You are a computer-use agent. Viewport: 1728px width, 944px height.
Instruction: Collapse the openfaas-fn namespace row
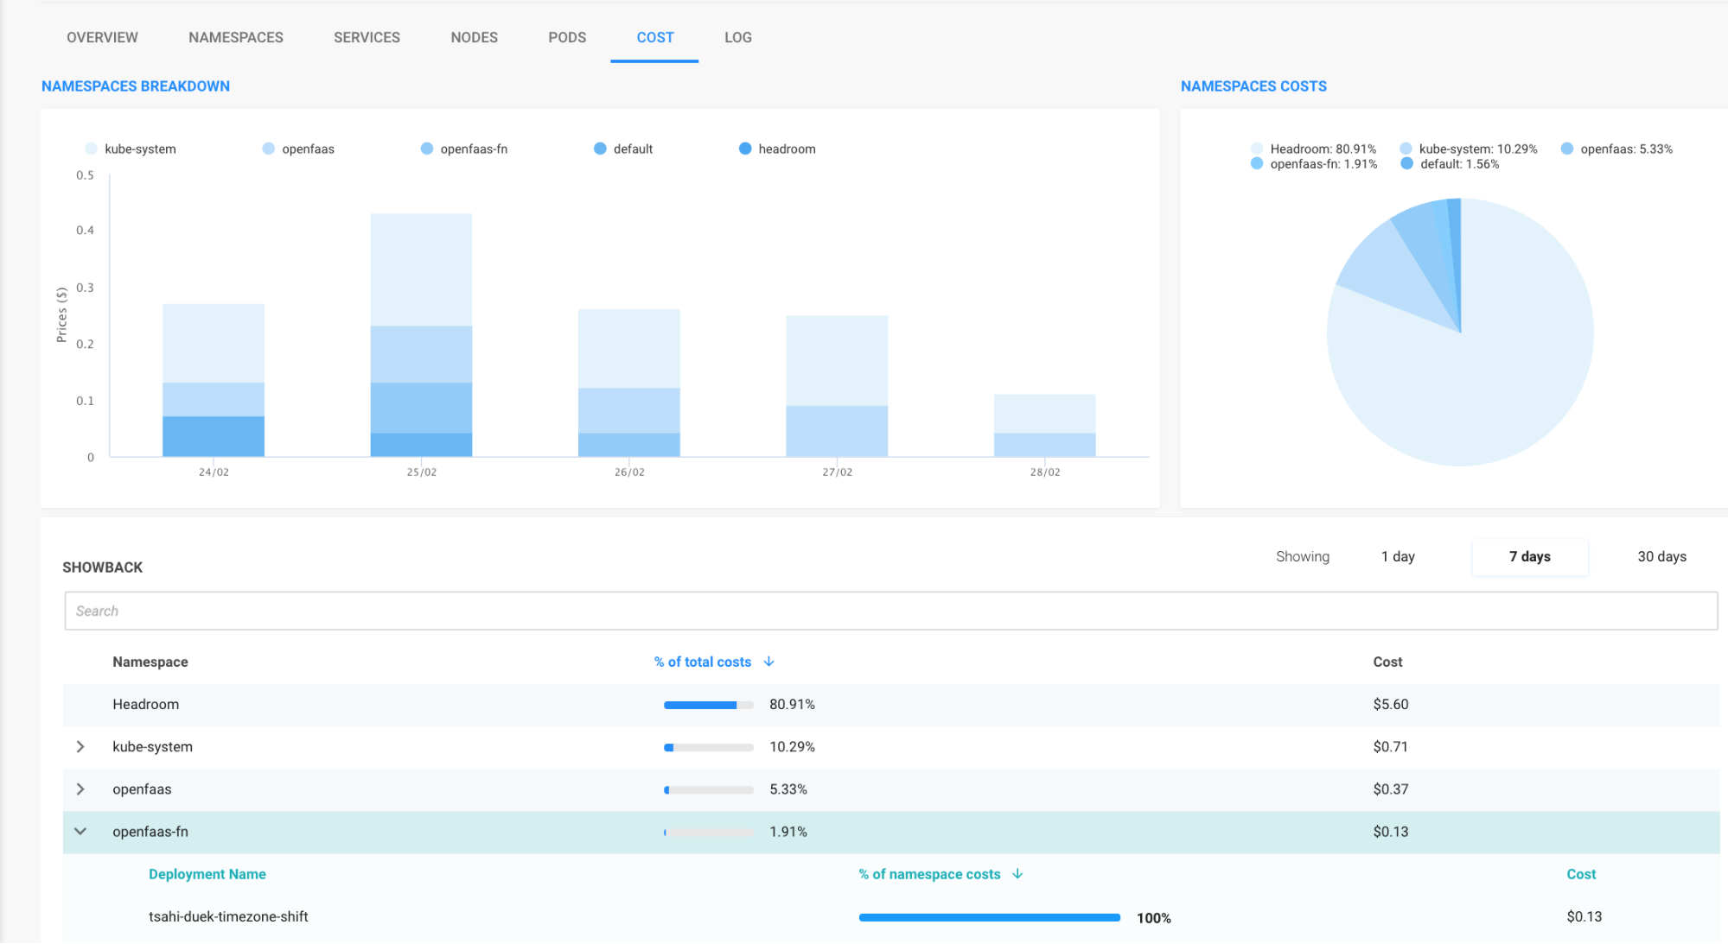pos(80,832)
